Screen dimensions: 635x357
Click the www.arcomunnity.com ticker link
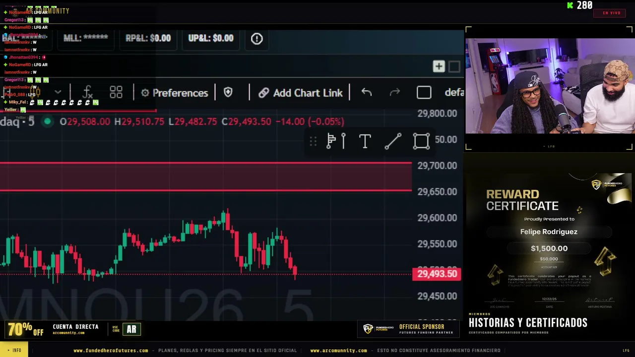pyautogui.click(x=339, y=351)
